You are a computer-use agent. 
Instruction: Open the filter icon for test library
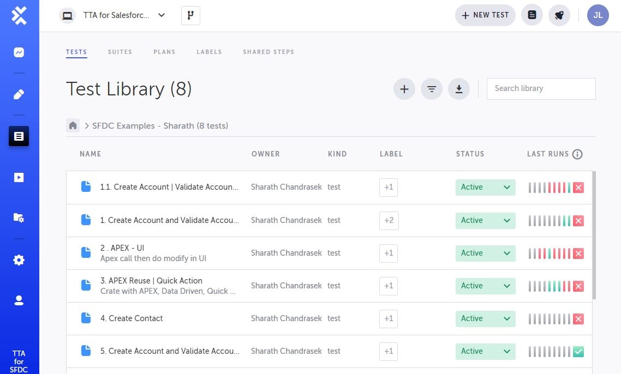point(432,89)
